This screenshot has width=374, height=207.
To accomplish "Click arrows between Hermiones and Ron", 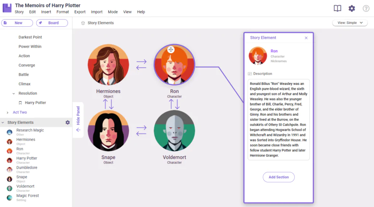I will (x=141, y=65).
